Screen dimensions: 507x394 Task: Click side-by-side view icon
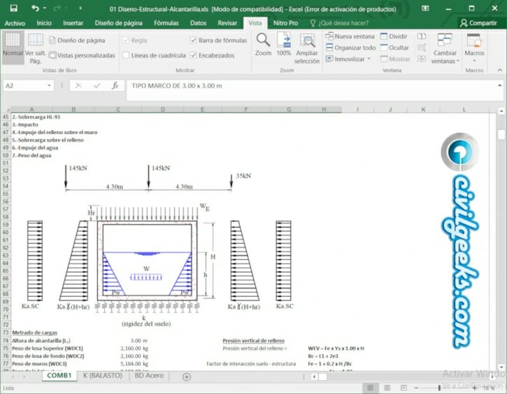point(422,36)
